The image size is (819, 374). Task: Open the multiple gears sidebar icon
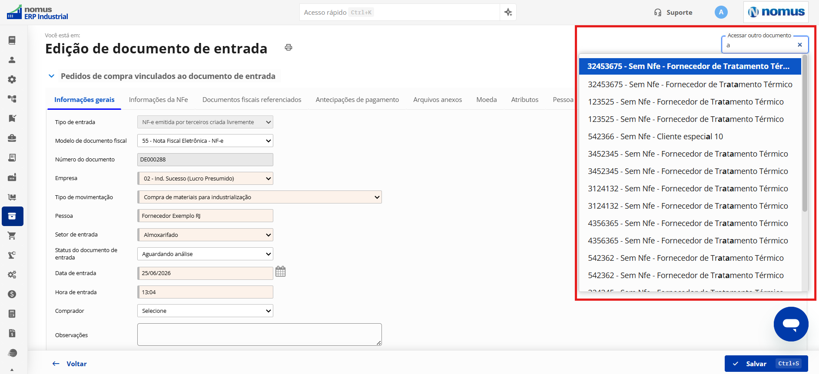[12, 275]
